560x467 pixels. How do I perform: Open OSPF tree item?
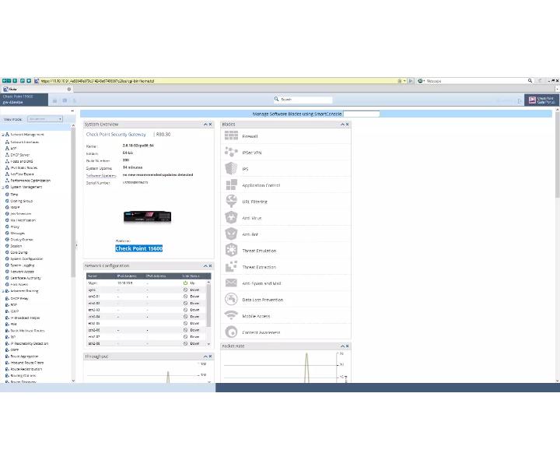14,349
